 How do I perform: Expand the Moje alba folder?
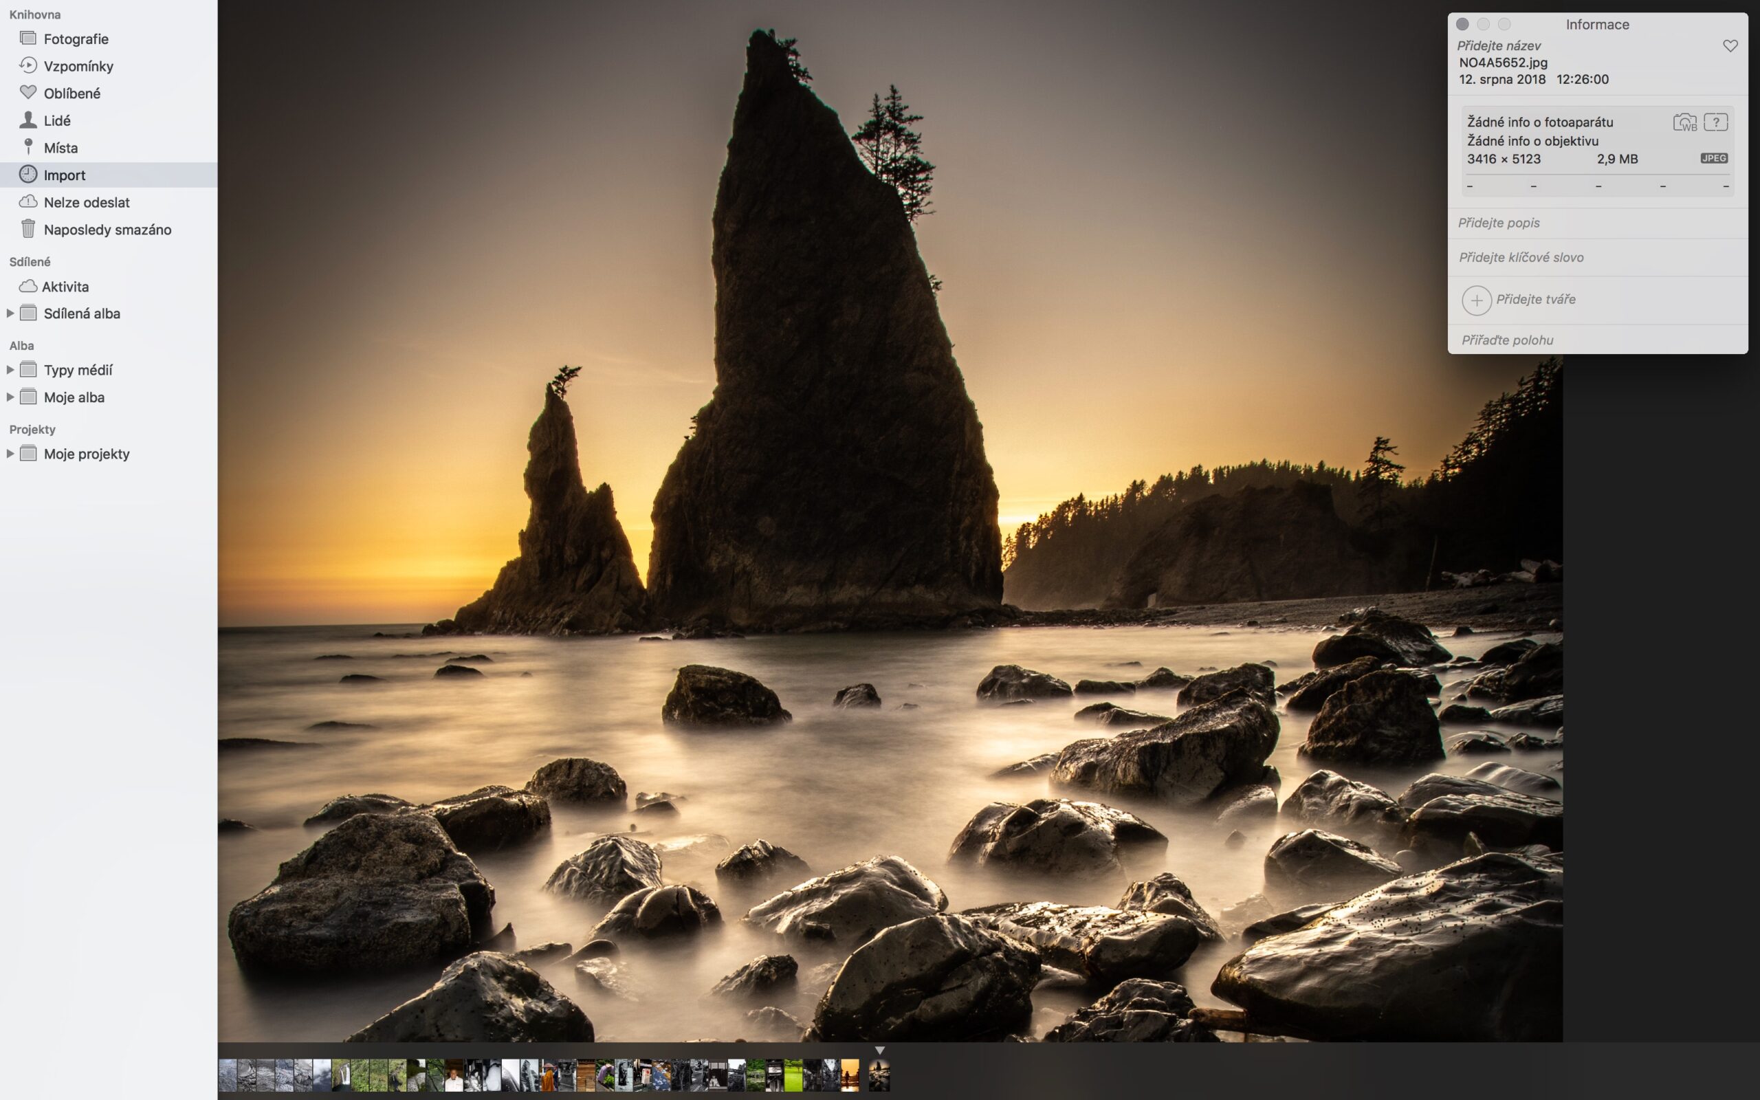click(10, 397)
